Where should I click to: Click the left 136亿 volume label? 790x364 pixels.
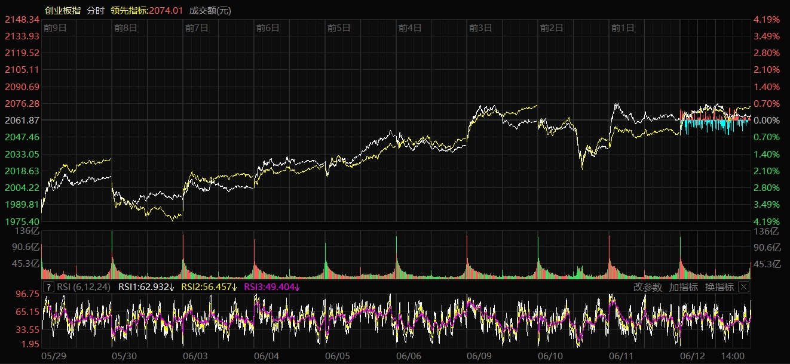tap(27, 232)
